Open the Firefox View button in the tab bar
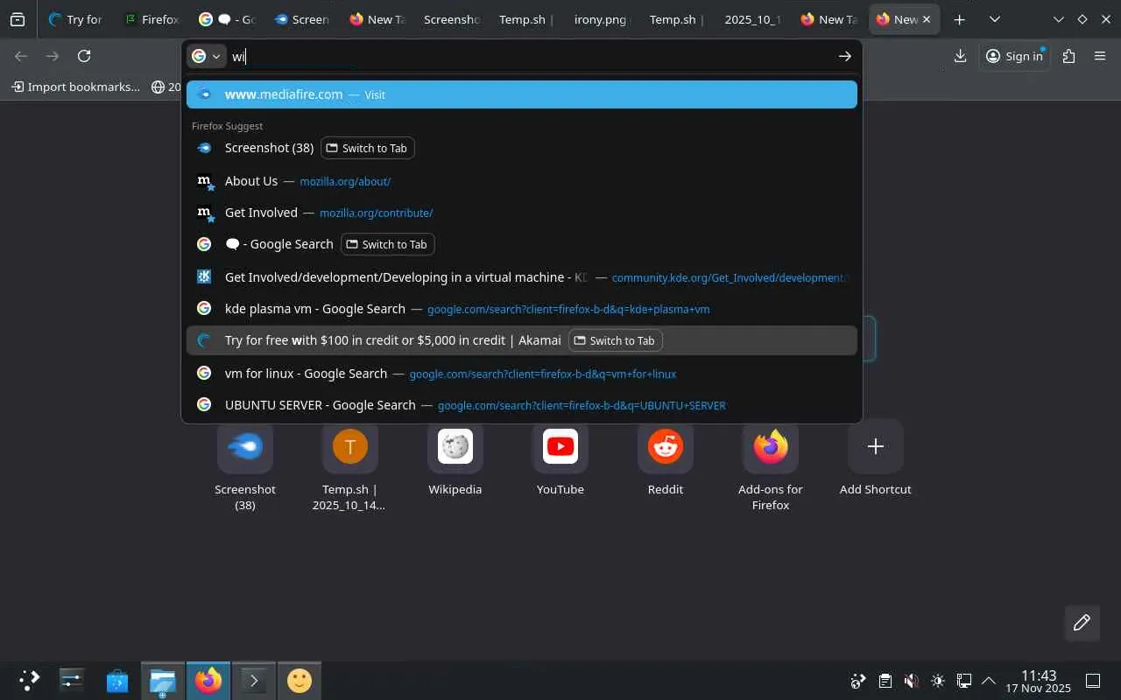This screenshot has width=1121, height=700. tap(18, 19)
